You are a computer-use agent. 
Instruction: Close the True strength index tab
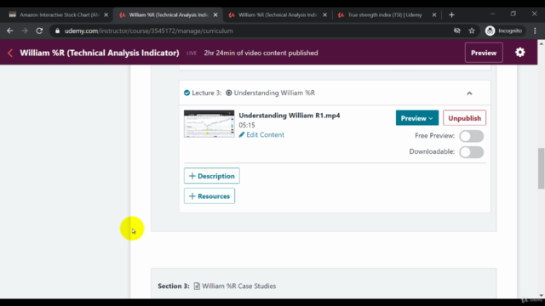(x=434, y=15)
